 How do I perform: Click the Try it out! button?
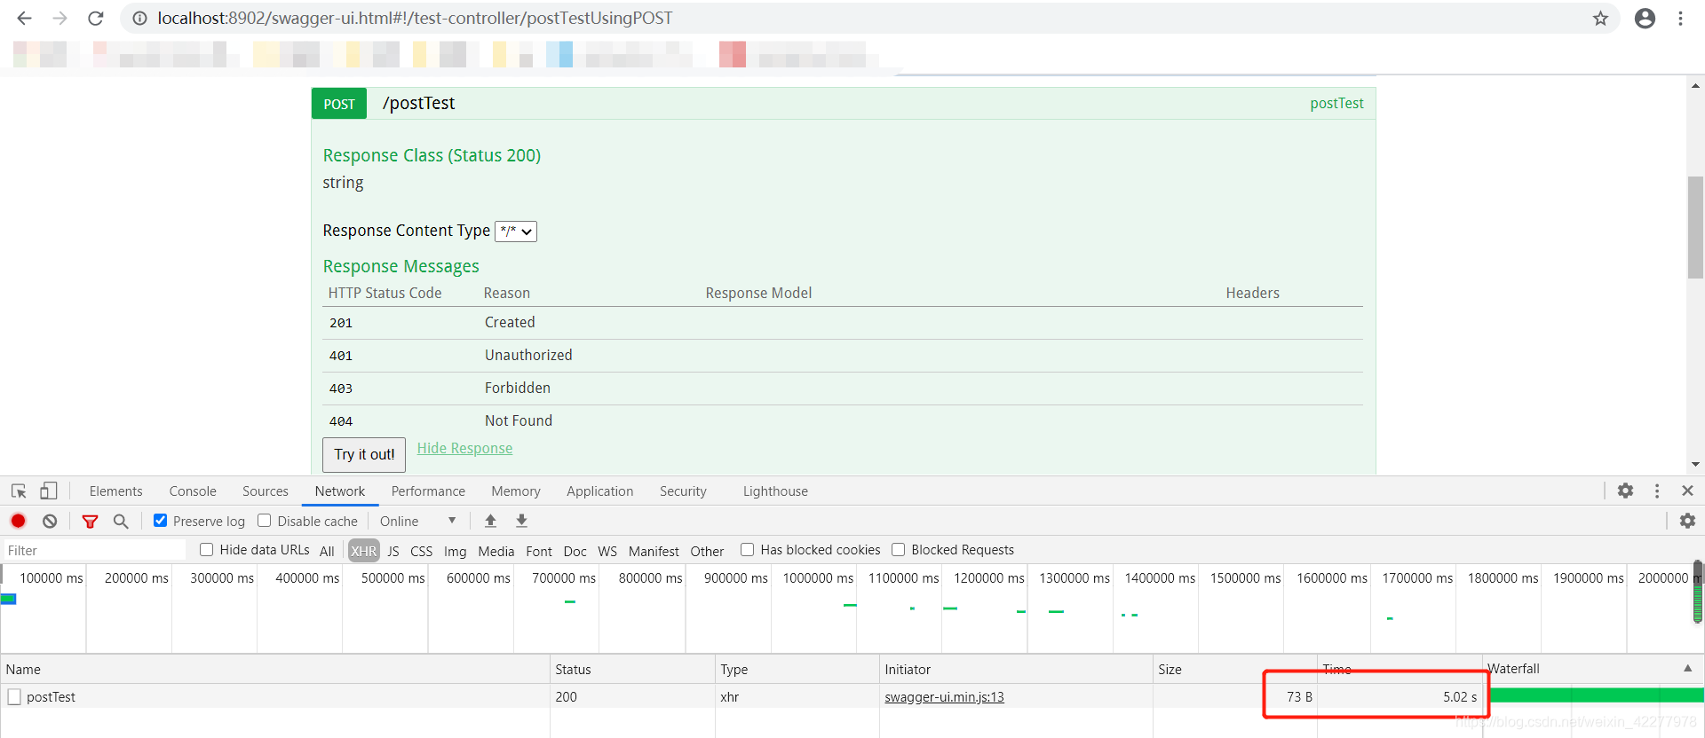[x=364, y=454]
